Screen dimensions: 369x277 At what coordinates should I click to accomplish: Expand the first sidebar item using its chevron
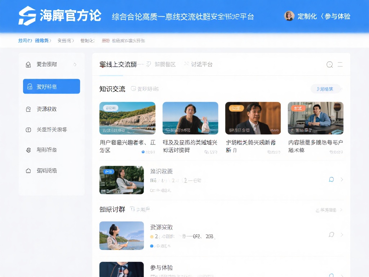pyautogui.click(x=75, y=65)
